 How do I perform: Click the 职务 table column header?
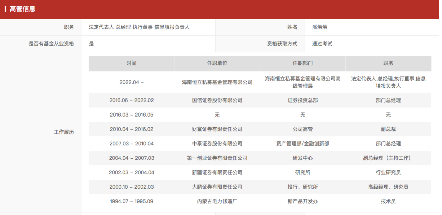388,63
